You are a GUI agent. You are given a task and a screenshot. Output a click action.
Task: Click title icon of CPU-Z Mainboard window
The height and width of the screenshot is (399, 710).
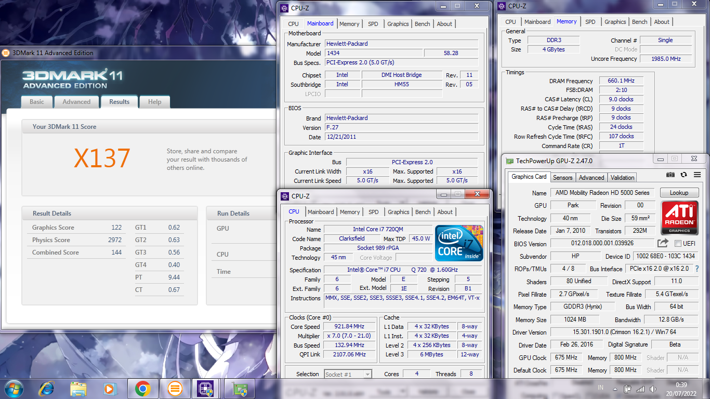click(x=284, y=8)
